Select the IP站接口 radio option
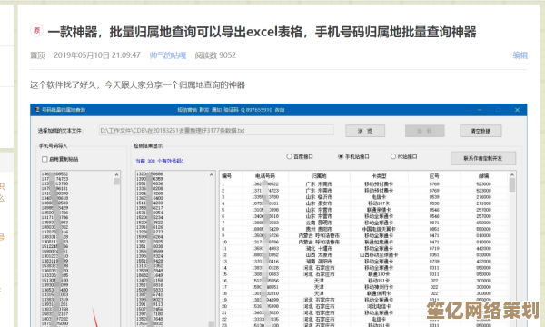This screenshot has height=327, width=545. click(x=393, y=157)
